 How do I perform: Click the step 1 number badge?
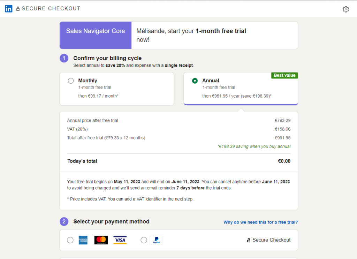coord(64,58)
